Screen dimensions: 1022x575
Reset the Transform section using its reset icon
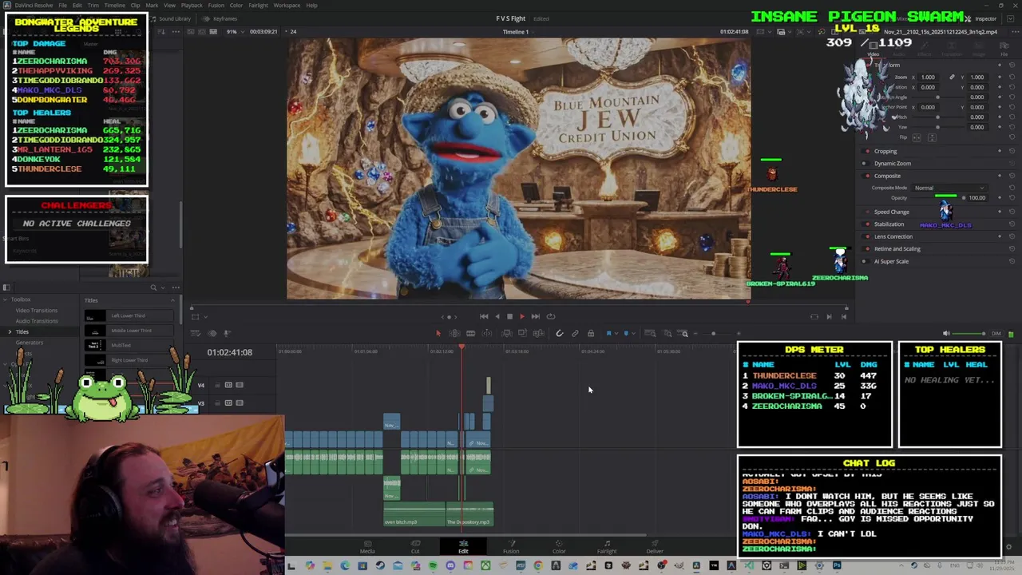pyautogui.click(x=1012, y=65)
